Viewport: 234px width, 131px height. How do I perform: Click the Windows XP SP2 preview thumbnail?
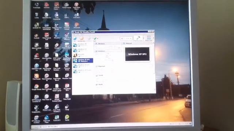137,54
